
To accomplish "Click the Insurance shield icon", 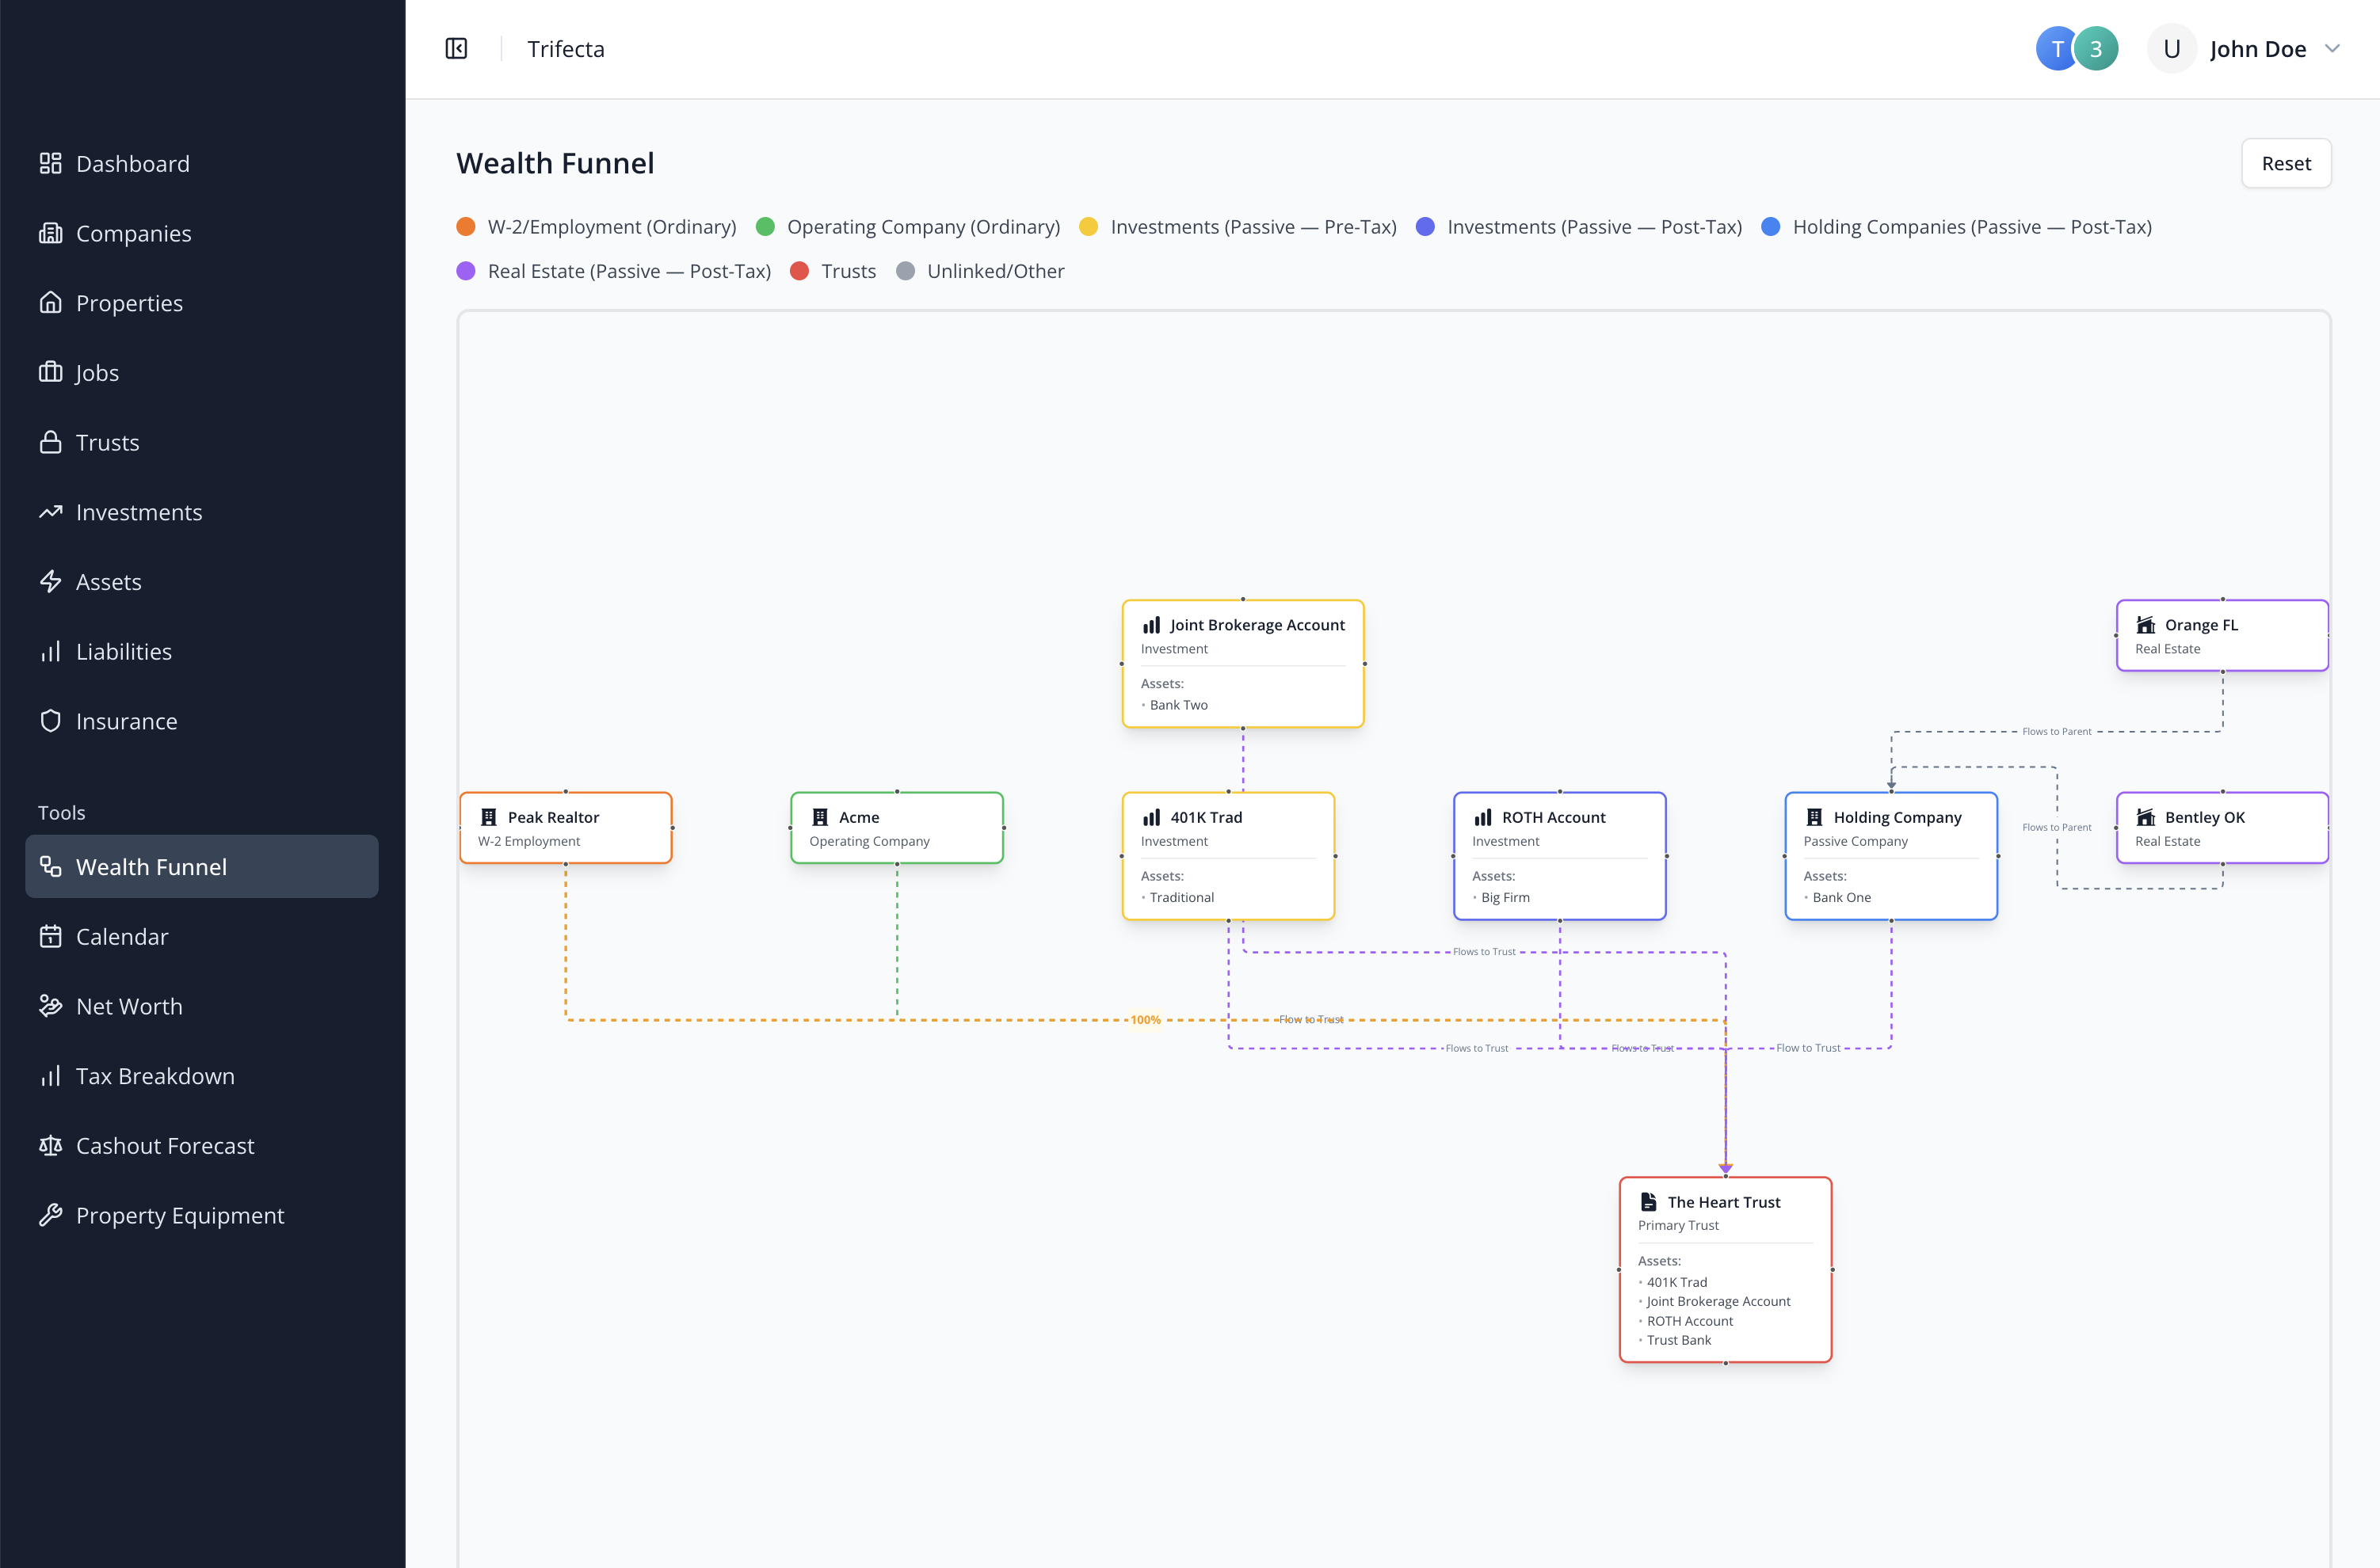I will pos(50,721).
